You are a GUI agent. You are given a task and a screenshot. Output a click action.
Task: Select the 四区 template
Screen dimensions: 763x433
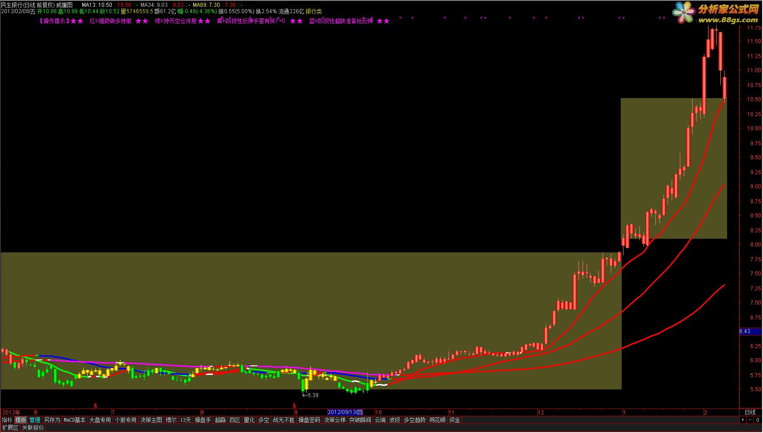point(234,420)
